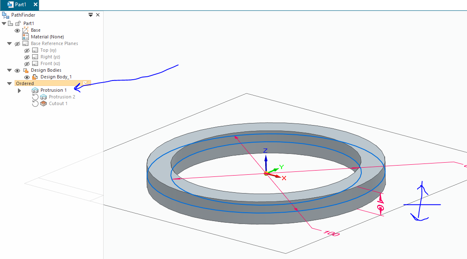Select the Top (xy) label
The height and width of the screenshot is (259, 467).
[x=48, y=50]
